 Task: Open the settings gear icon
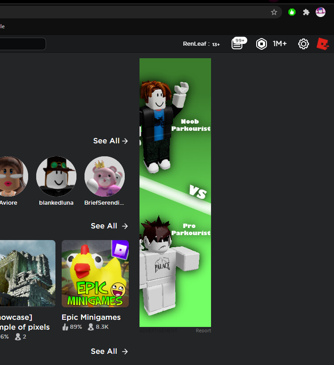[x=304, y=44]
